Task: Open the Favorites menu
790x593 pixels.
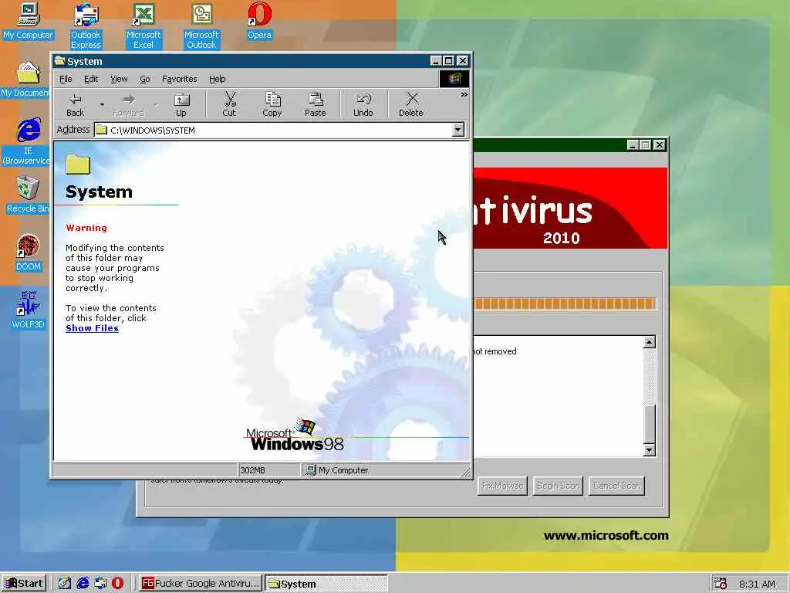Action: 179,80
